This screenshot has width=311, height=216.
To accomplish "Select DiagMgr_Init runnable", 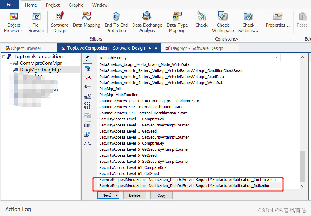I will (190, 89).
